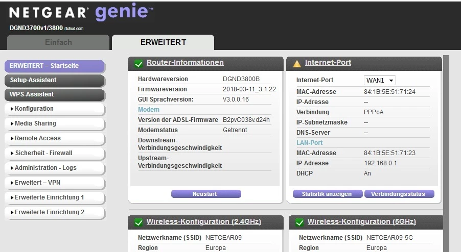Click the WAN MAC address 84:1B:5E:51:71:24
Screen dimensions: 461x252
coord(389,92)
